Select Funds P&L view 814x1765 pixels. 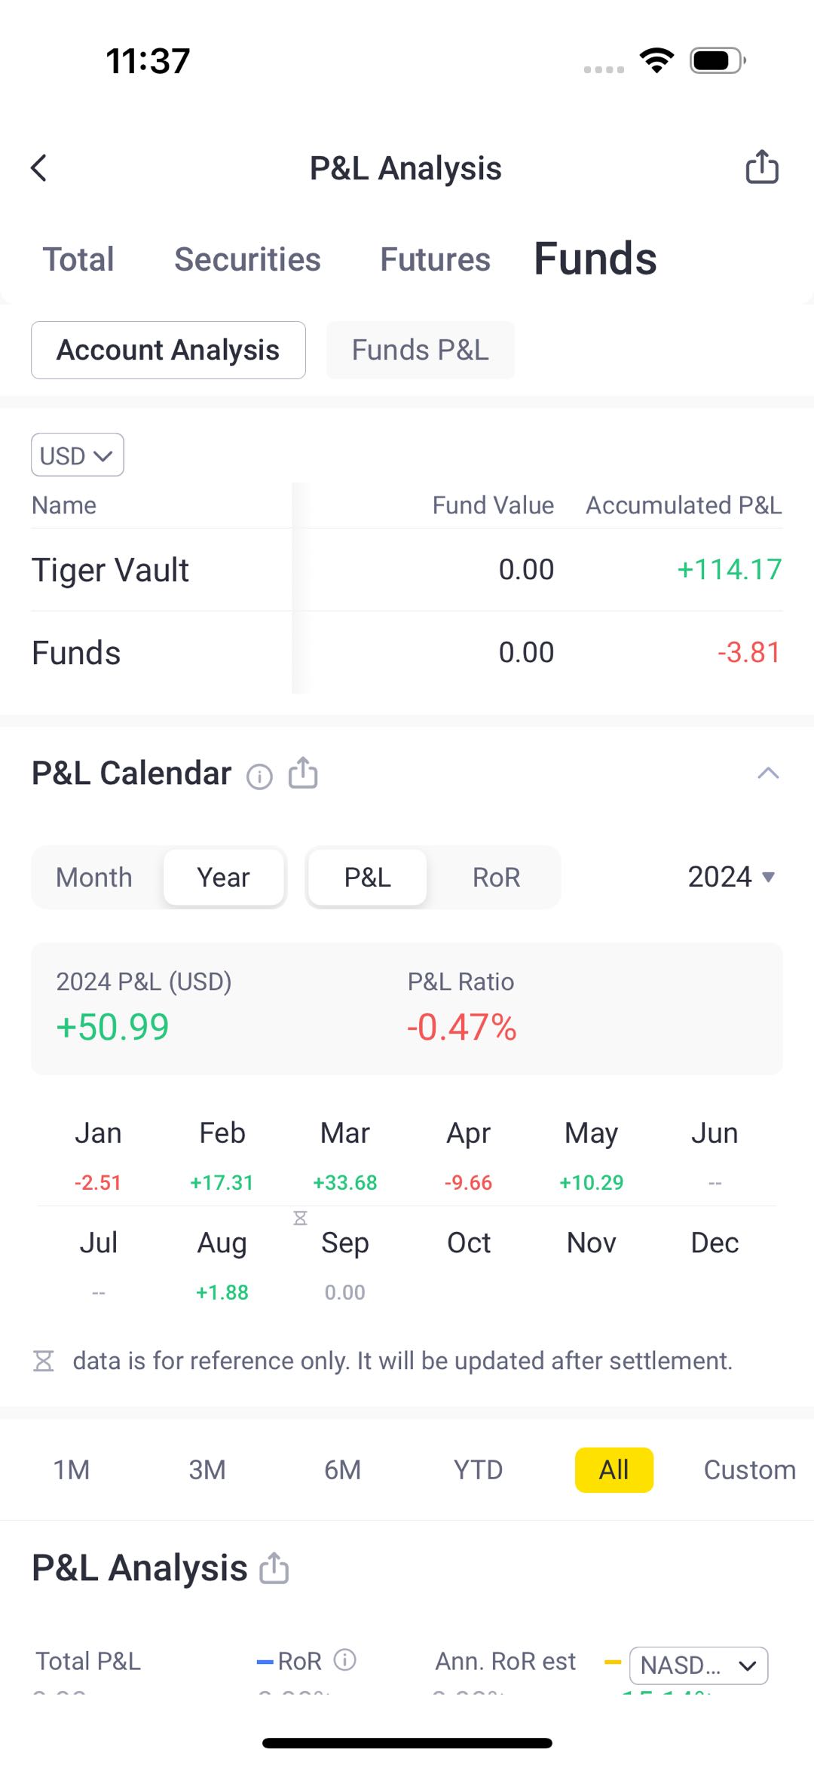[420, 350]
